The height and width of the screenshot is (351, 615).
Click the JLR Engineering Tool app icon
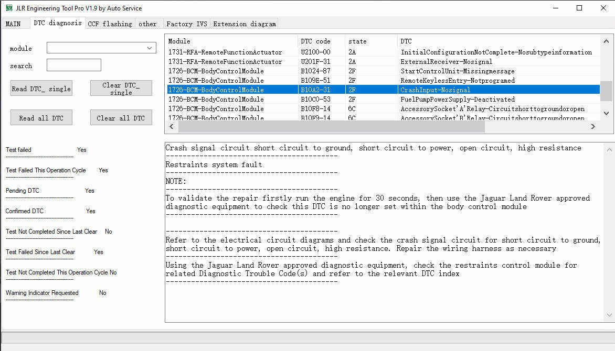9,8
